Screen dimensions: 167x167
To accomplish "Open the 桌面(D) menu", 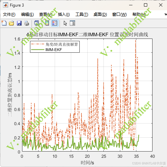I will click(x=100, y=14).
